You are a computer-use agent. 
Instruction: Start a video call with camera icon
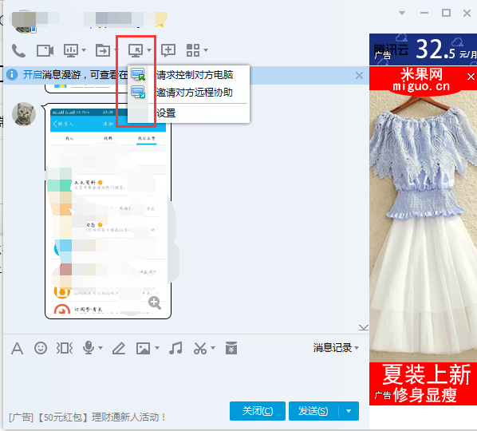[x=45, y=50]
